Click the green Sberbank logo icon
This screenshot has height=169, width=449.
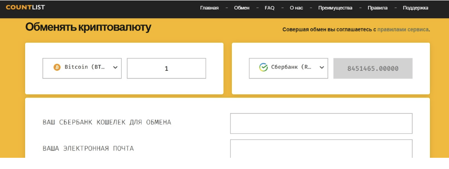[x=263, y=67]
